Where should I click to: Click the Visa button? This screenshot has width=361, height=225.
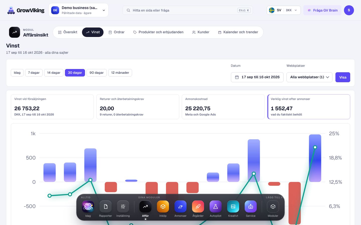(x=343, y=77)
